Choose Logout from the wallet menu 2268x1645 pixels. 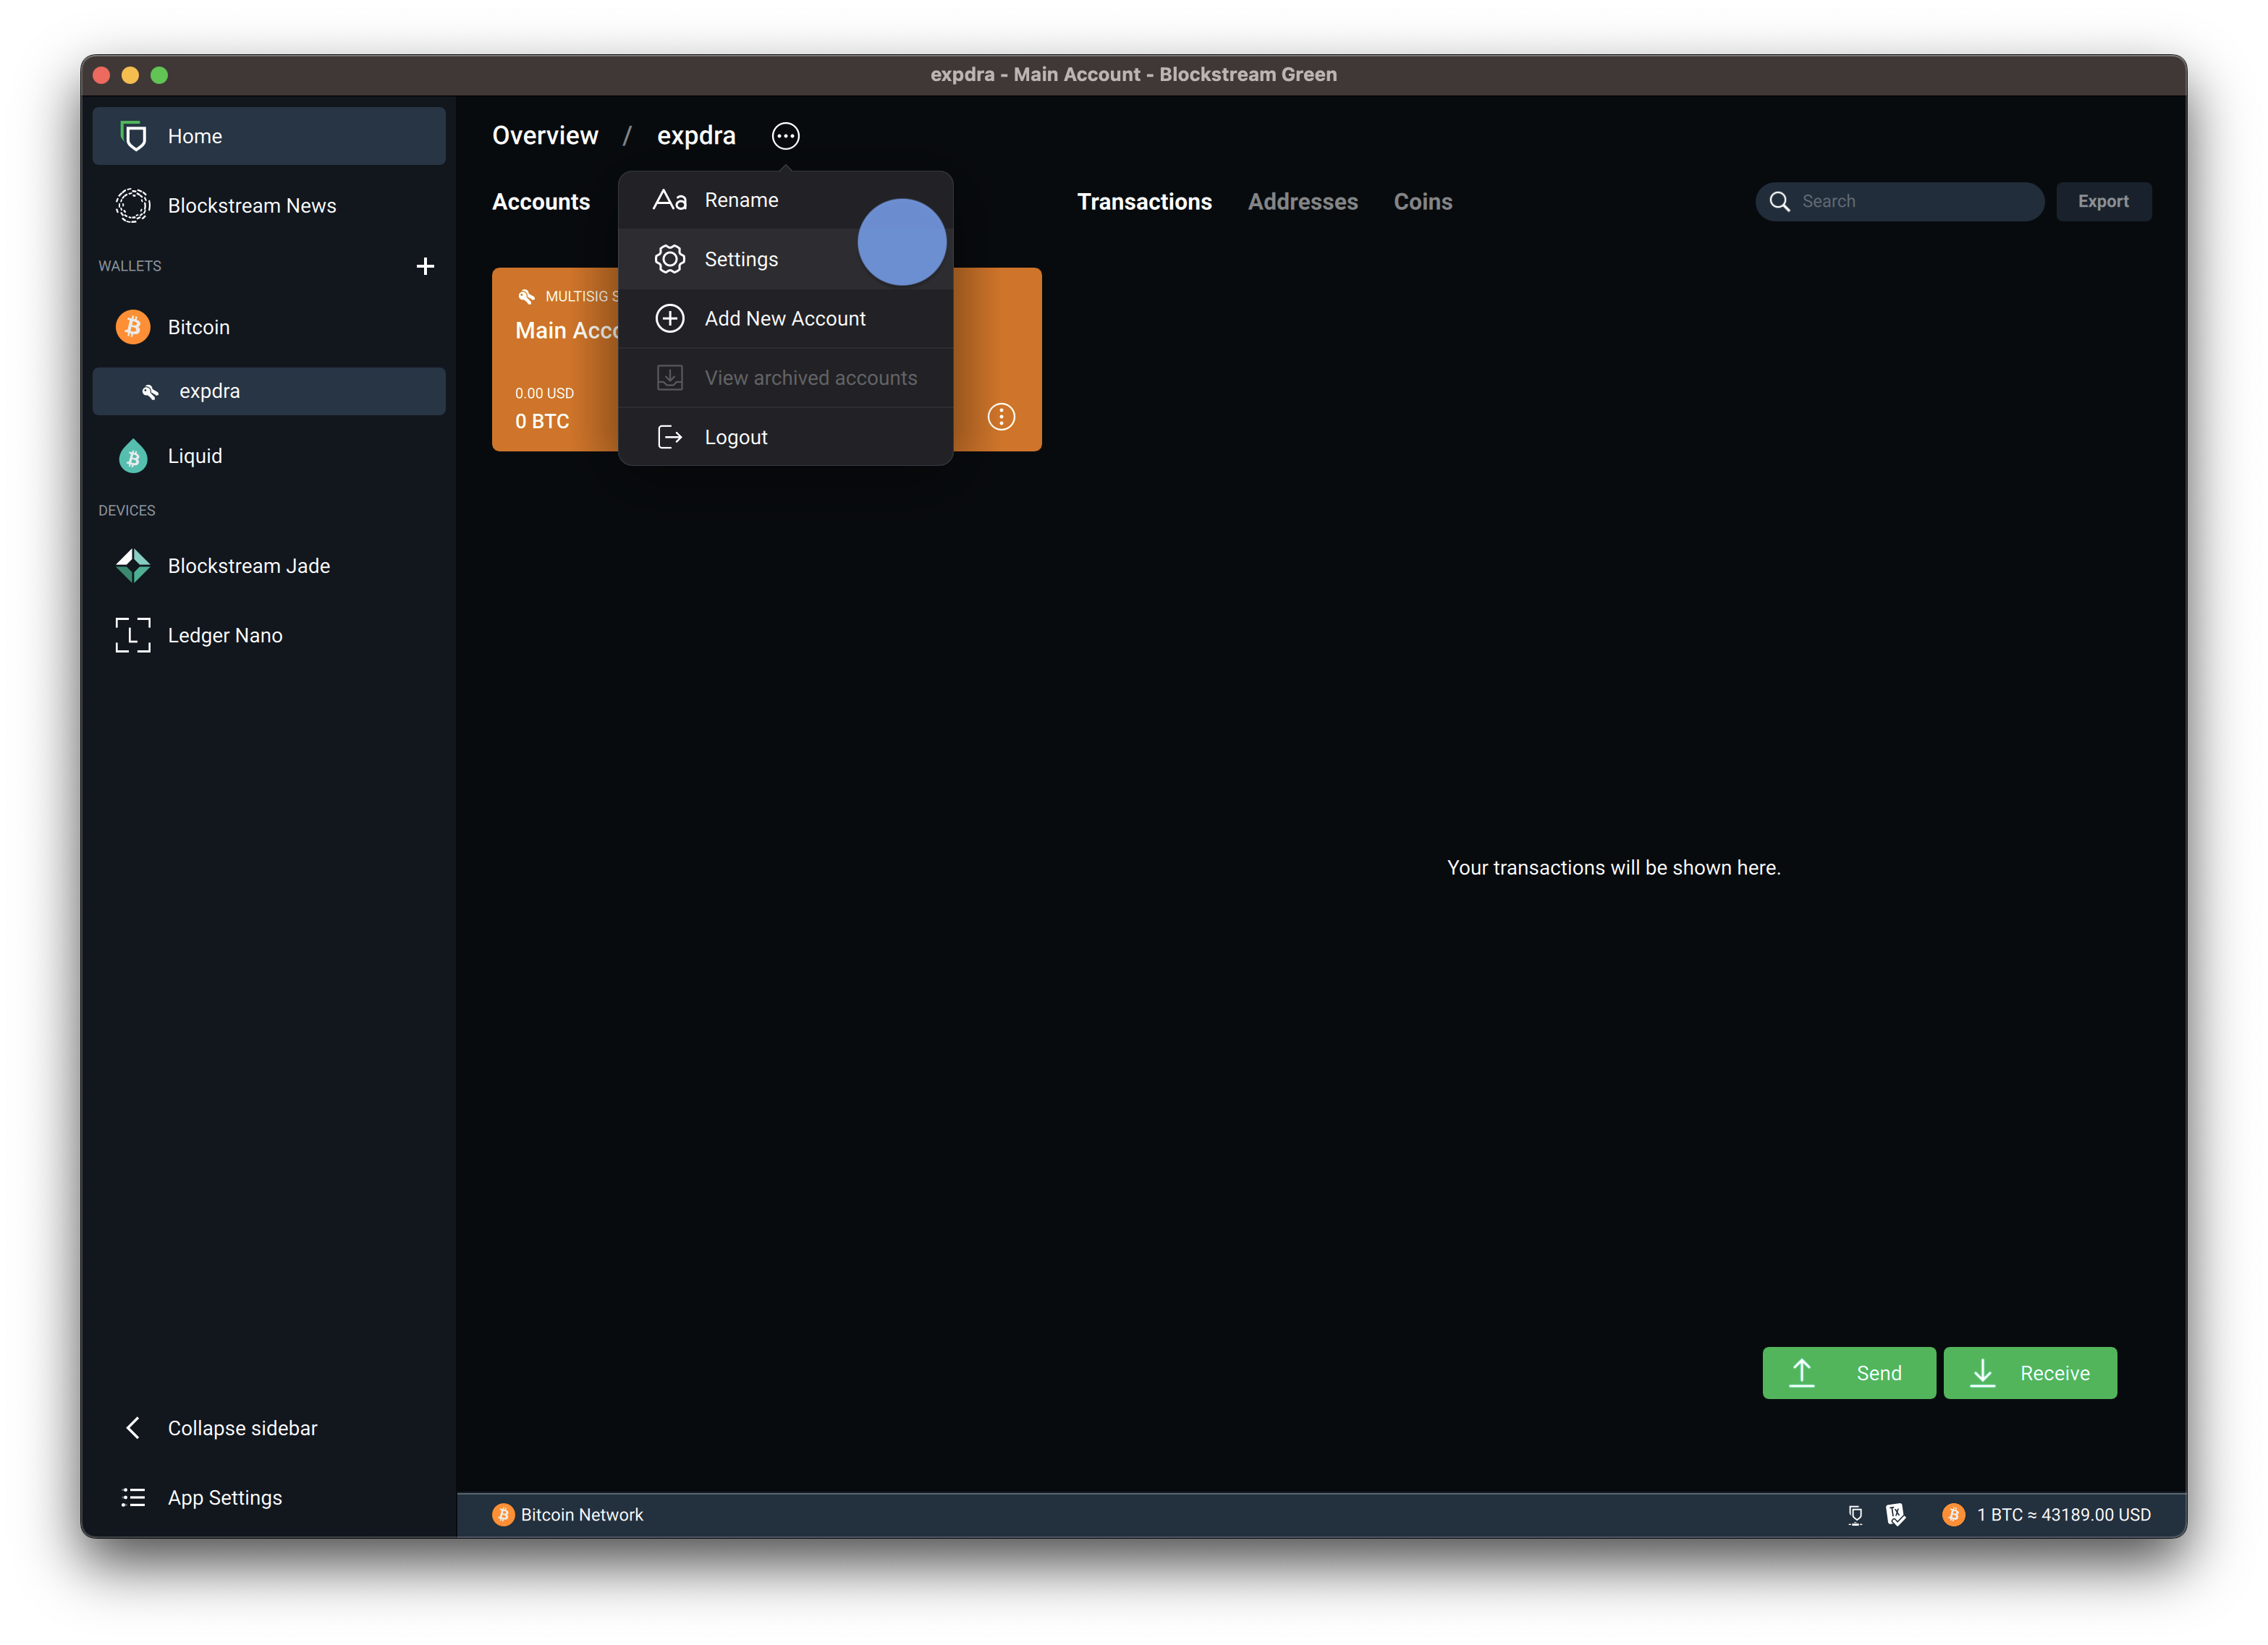click(x=785, y=437)
